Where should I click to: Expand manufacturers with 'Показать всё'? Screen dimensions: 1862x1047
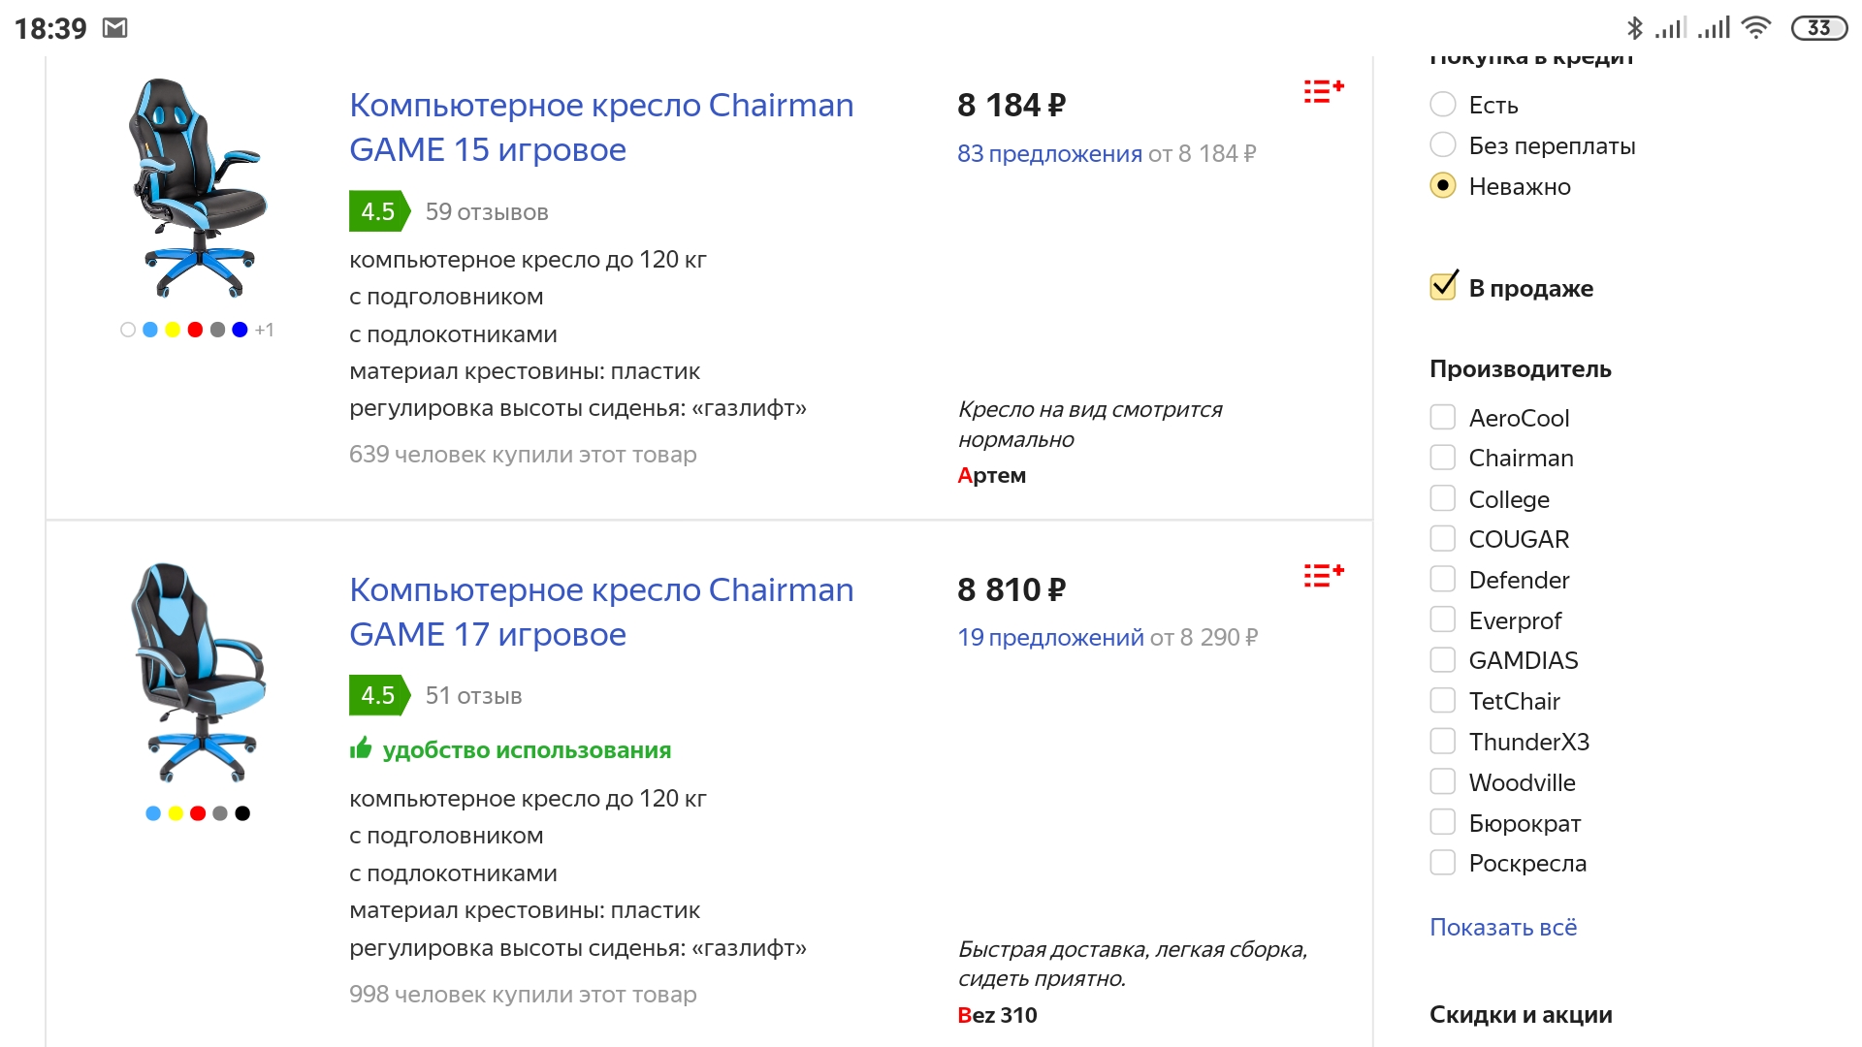coord(1503,927)
